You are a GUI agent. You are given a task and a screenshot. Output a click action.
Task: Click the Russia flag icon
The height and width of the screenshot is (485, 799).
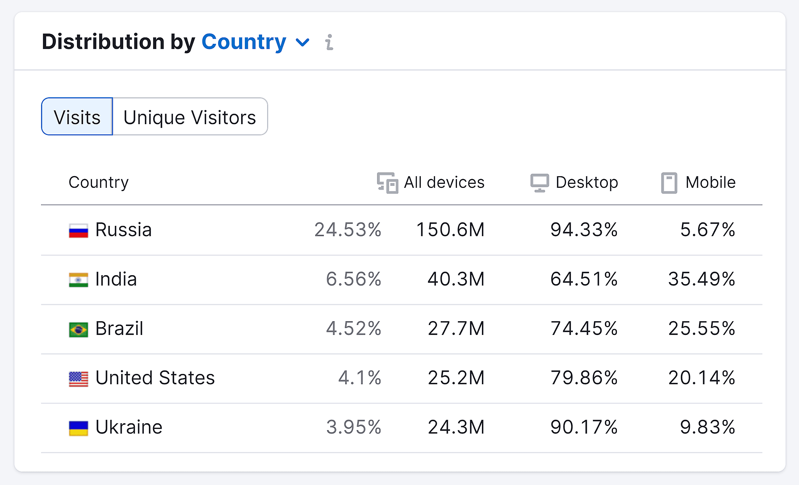coord(79,230)
